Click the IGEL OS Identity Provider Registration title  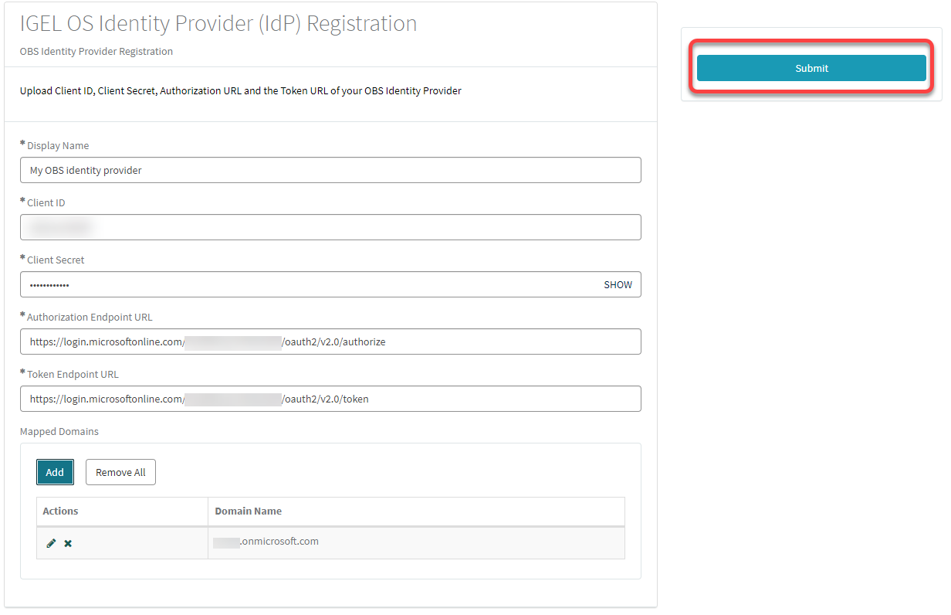tap(218, 23)
